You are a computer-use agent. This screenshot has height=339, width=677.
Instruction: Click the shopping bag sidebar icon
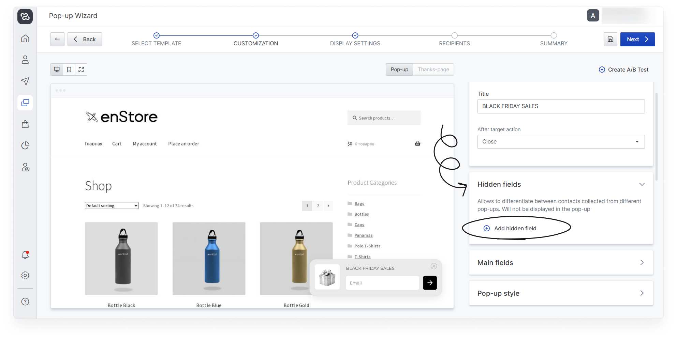tap(25, 124)
